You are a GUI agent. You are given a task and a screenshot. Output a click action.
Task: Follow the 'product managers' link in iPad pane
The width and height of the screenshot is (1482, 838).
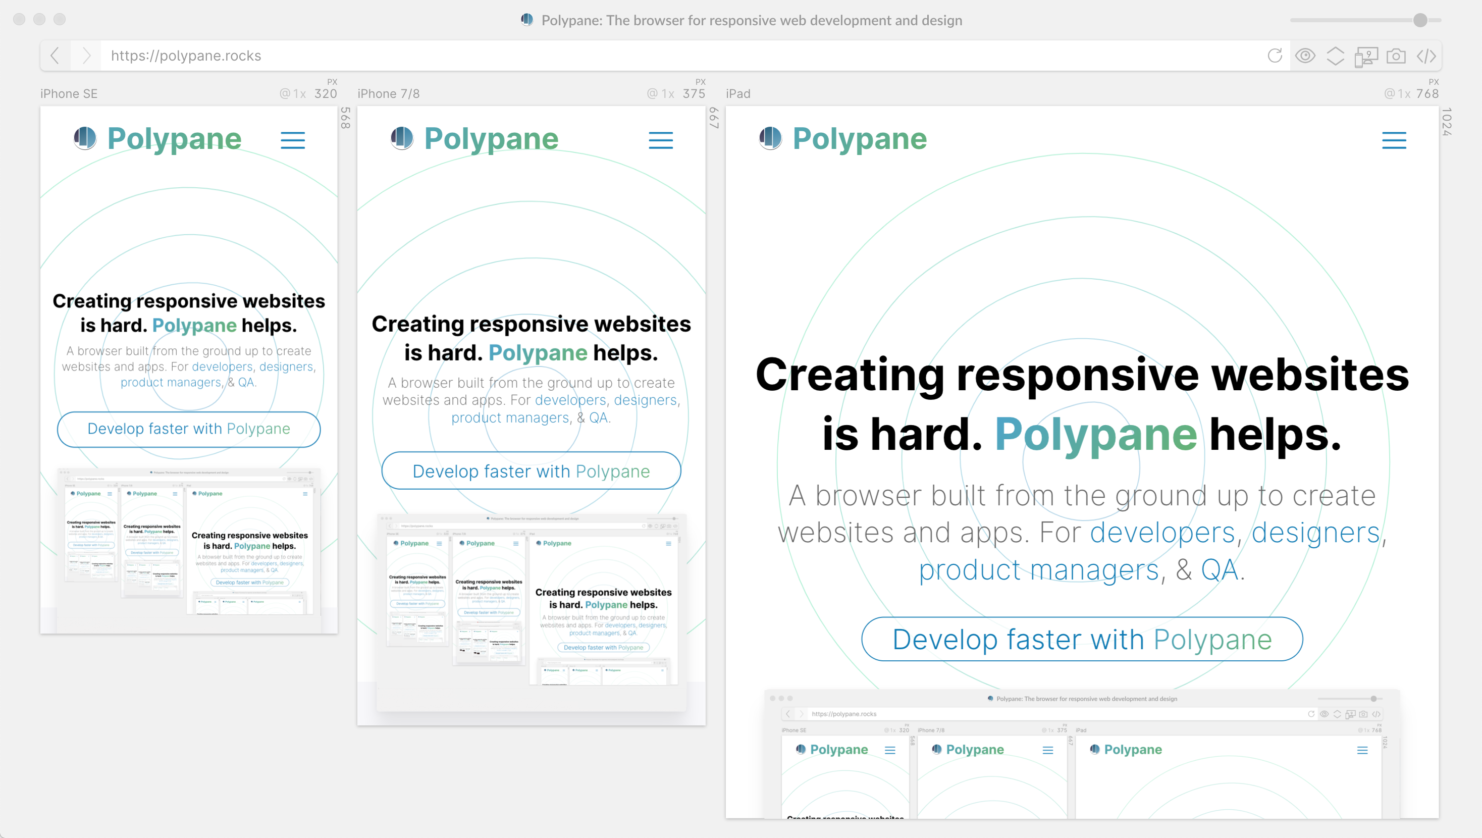click(1038, 570)
